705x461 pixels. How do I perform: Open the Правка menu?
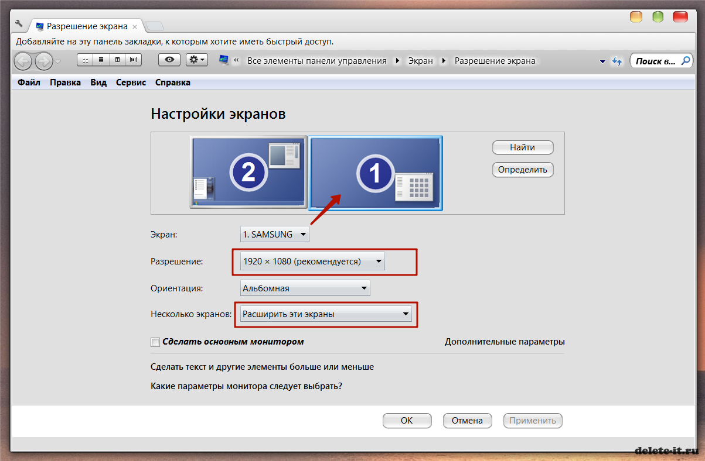coord(65,82)
